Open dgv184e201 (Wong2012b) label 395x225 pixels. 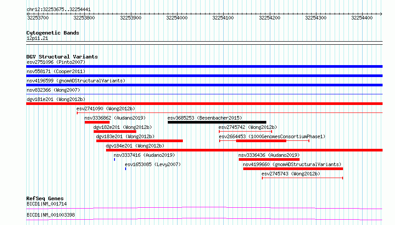135,146
